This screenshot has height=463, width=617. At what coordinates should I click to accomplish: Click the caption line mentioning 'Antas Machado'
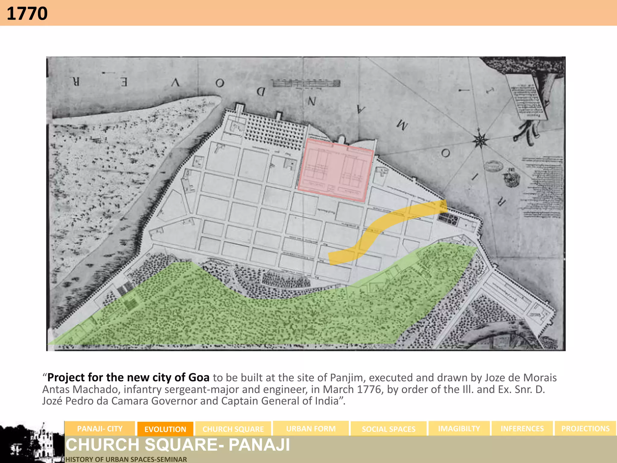pos(294,389)
